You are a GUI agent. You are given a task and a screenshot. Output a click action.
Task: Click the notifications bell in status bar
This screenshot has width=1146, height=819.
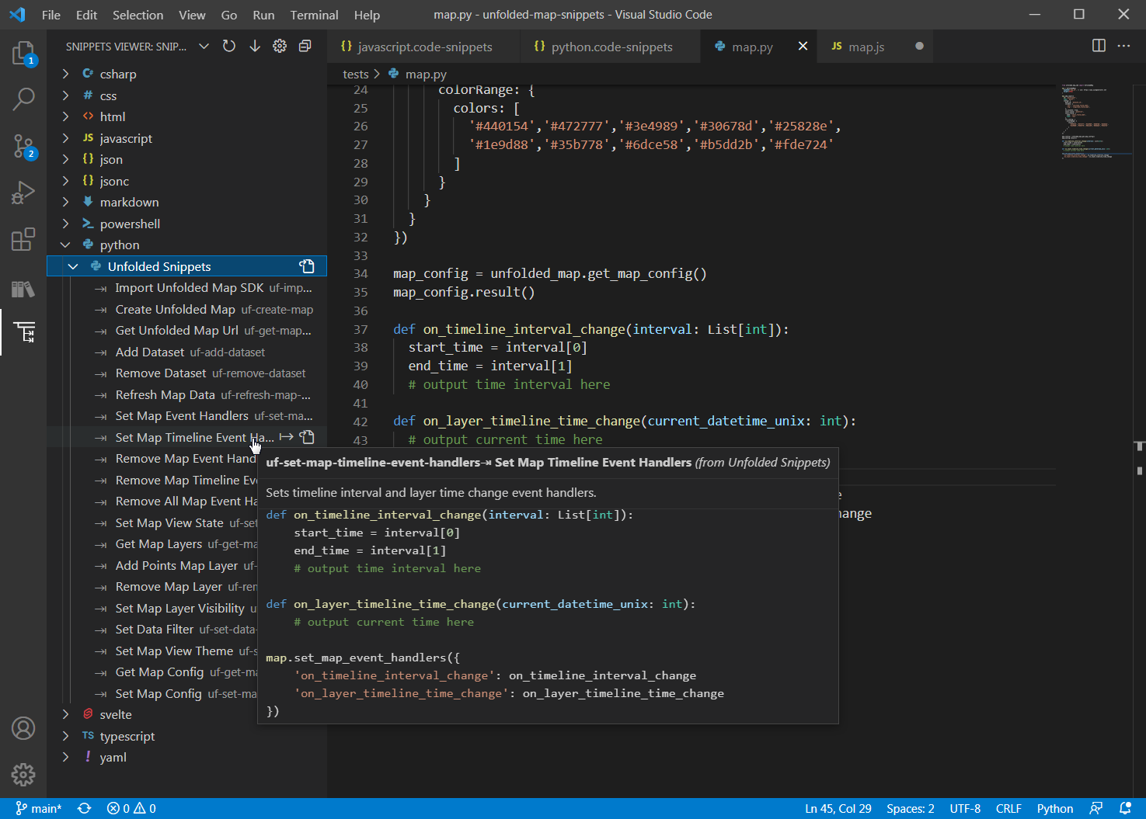(x=1125, y=808)
